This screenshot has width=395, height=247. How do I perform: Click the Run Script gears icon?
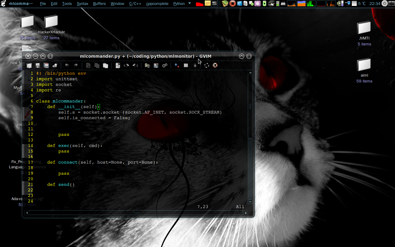pyautogui.click(x=165, y=65)
